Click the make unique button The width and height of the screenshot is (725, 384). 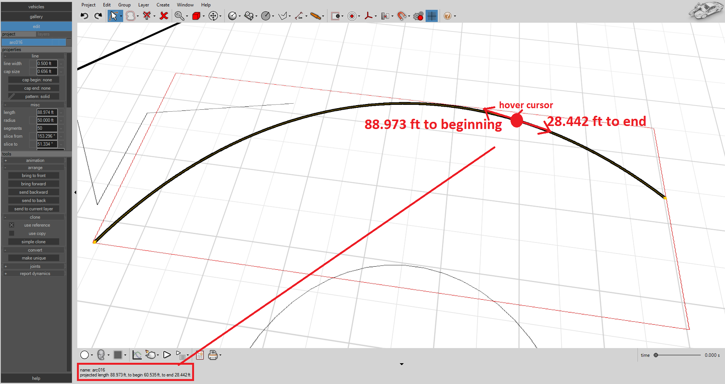click(x=34, y=258)
